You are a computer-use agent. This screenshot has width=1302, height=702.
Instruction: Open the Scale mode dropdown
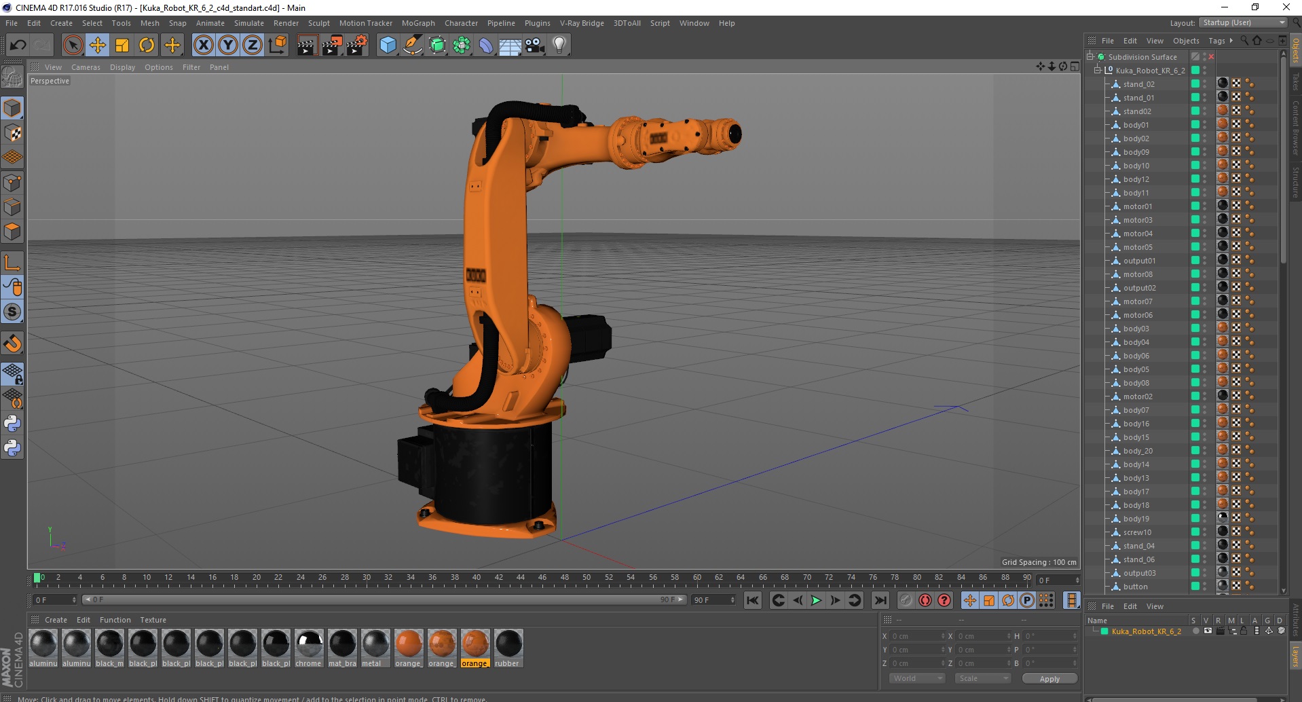[x=983, y=679]
